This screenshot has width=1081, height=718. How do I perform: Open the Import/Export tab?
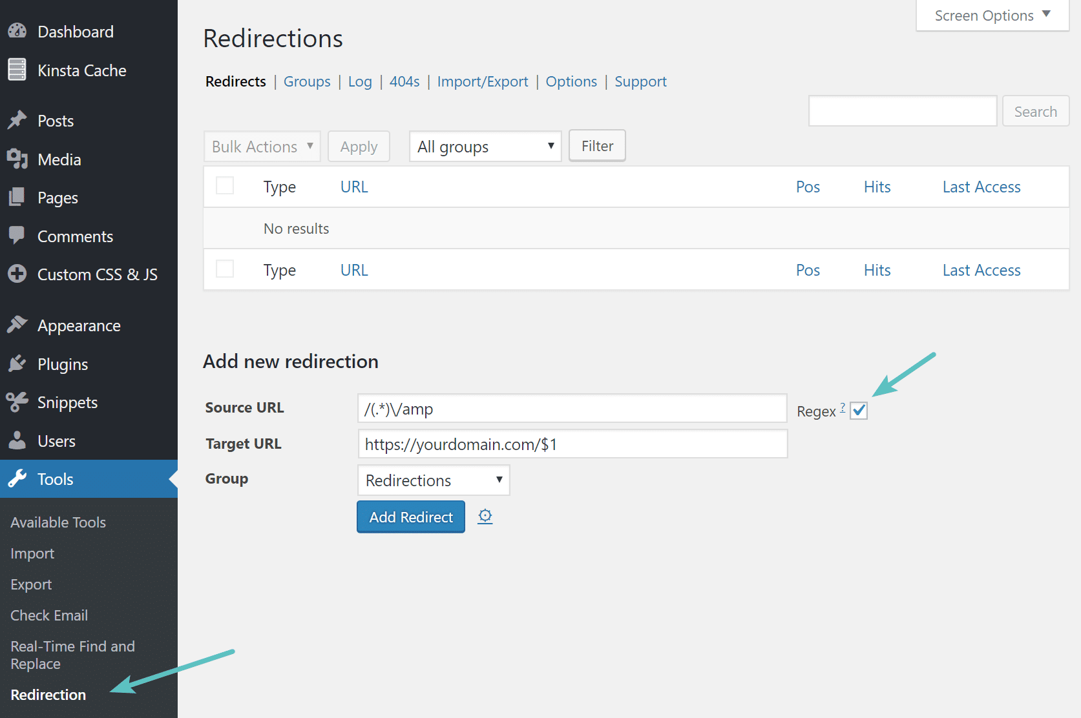(482, 81)
